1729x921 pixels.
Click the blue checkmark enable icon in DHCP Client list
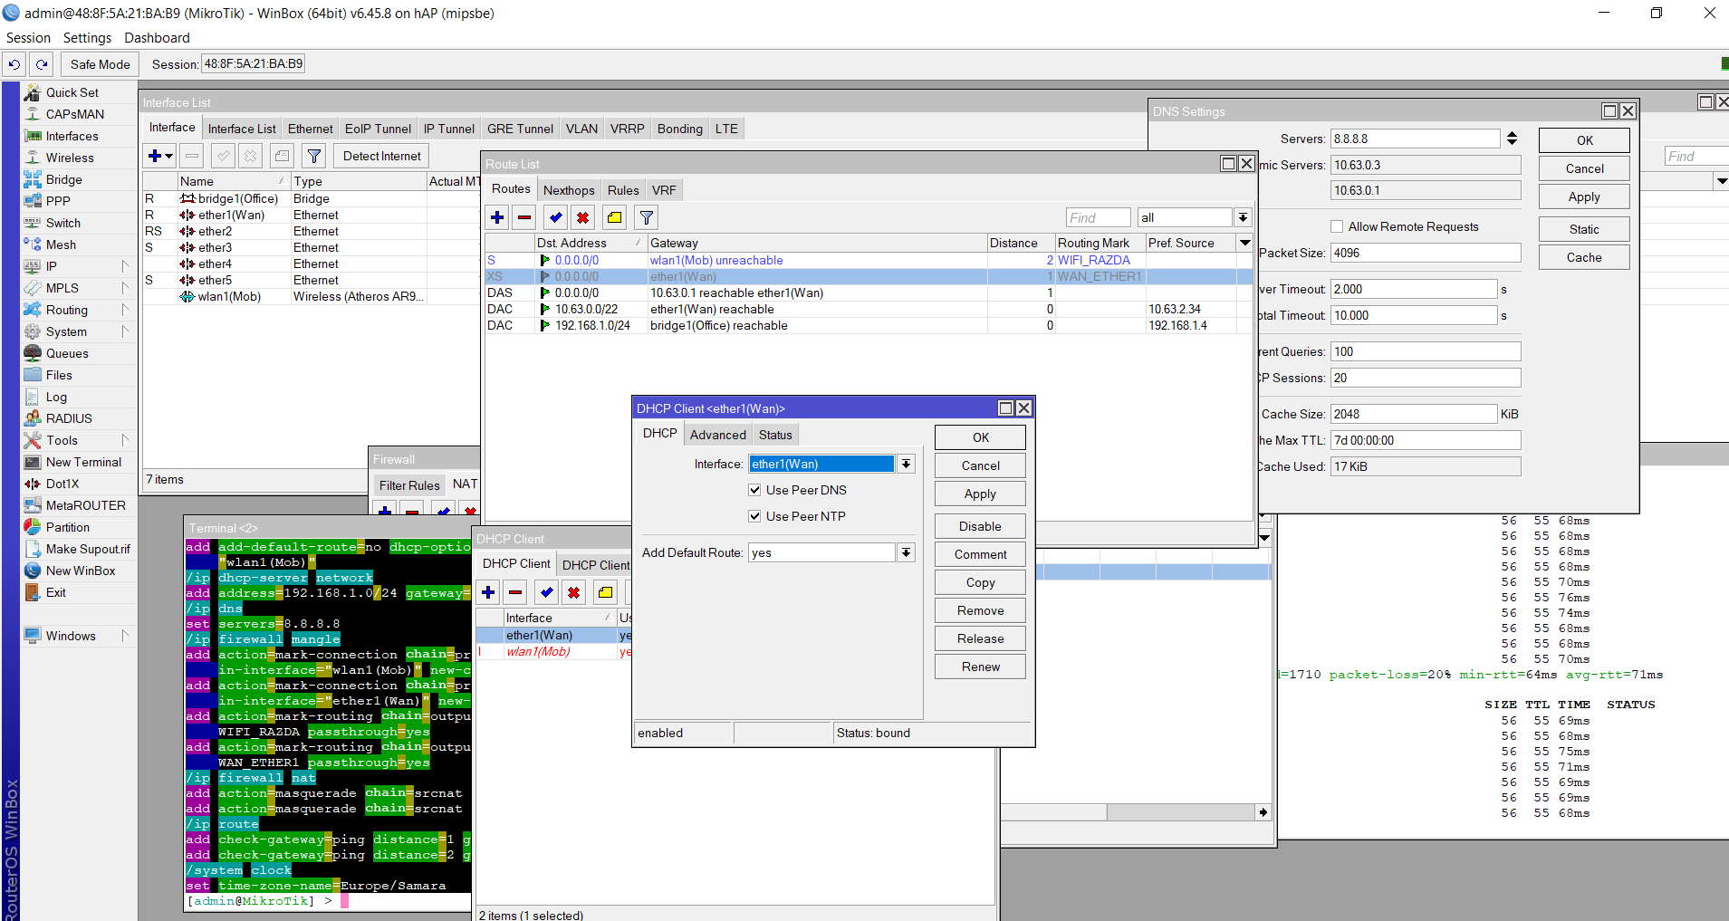(x=546, y=592)
